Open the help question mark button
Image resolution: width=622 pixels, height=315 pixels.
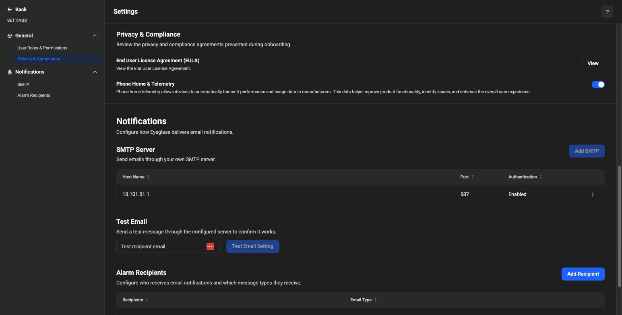pos(607,12)
